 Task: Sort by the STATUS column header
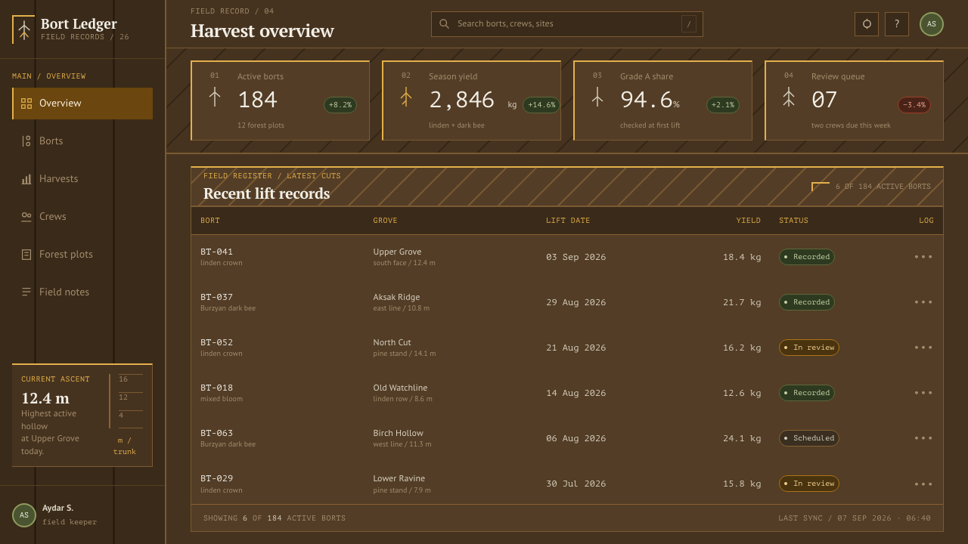793,221
